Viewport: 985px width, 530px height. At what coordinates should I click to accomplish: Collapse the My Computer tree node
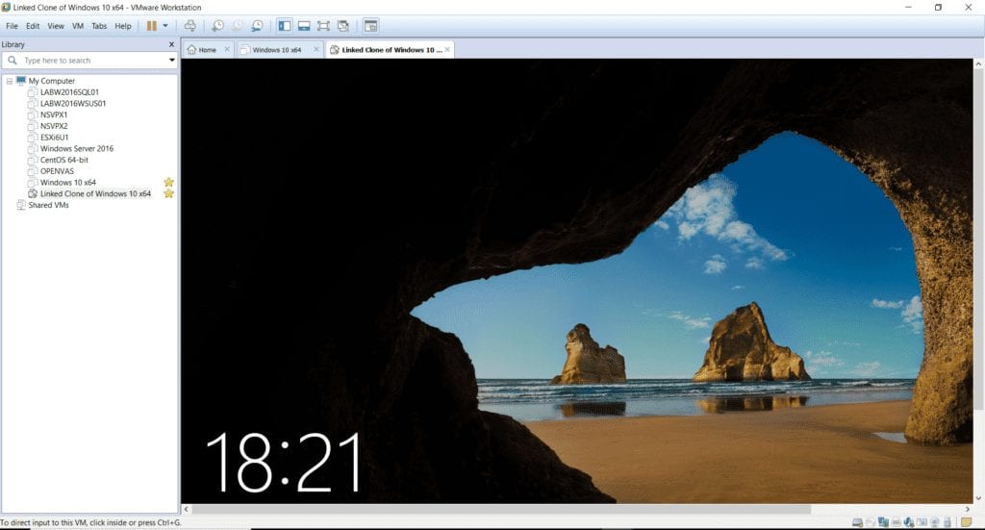pyautogui.click(x=10, y=81)
